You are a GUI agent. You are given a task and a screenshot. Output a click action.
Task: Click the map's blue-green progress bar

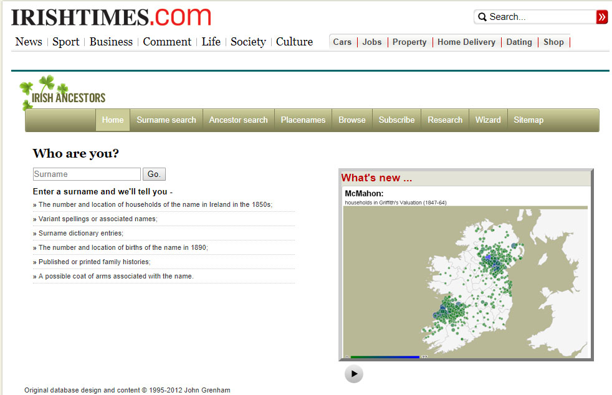coord(385,357)
